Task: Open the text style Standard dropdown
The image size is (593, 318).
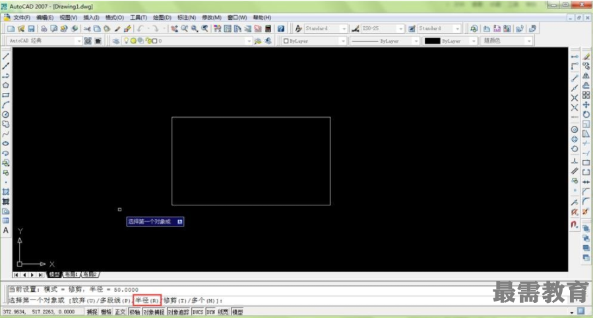Action: (x=344, y=29)
